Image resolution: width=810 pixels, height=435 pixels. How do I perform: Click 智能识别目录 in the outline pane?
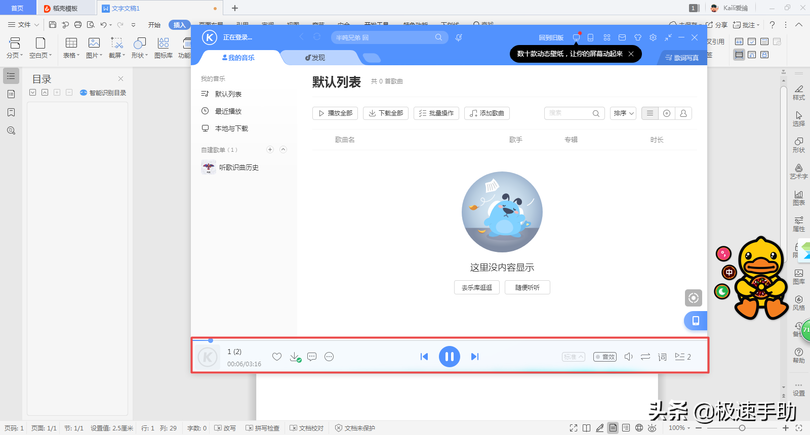pos(103,93)
